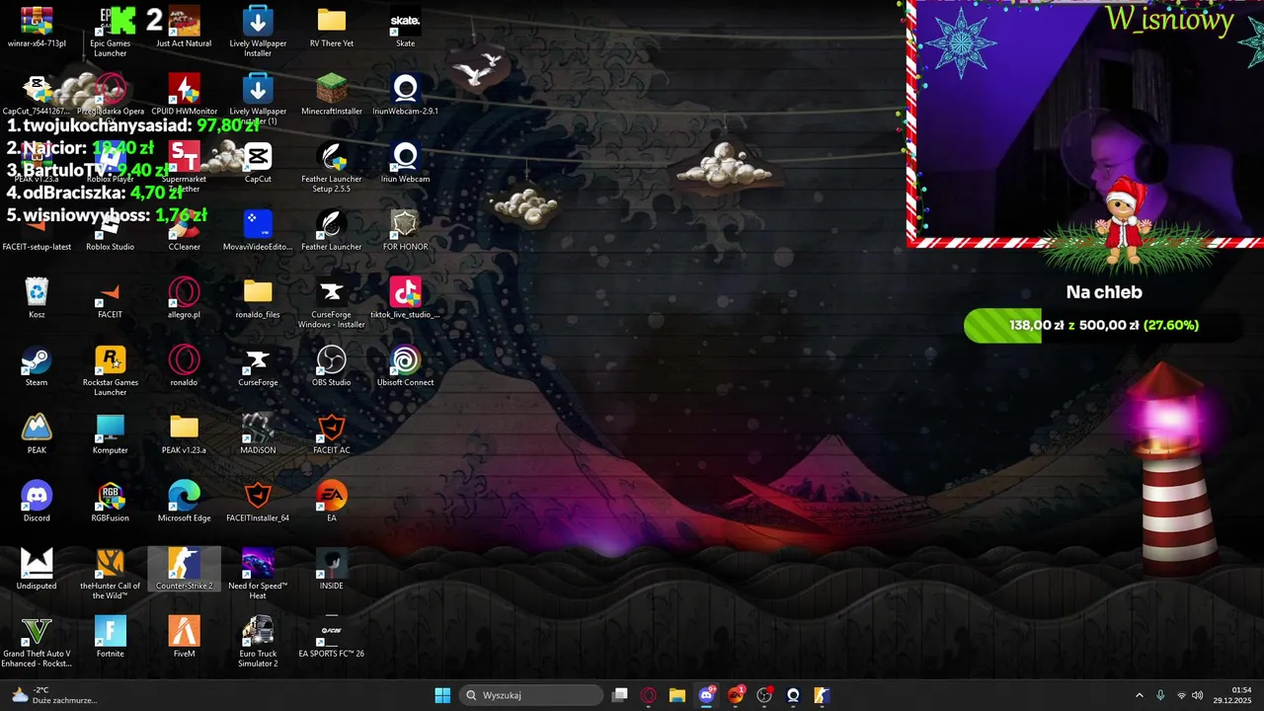
Task: Select Grand Theft Auto V Enhanced icon
Action: point(37,642)
